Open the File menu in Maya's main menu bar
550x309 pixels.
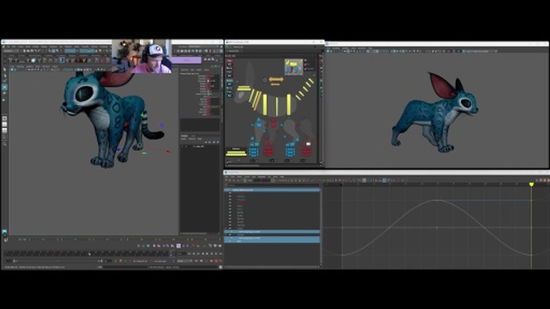pos(8,46)
